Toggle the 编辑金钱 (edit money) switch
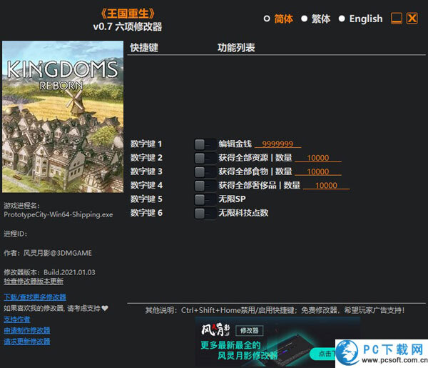This screenshot has height=368, width=428. point(204,144)
